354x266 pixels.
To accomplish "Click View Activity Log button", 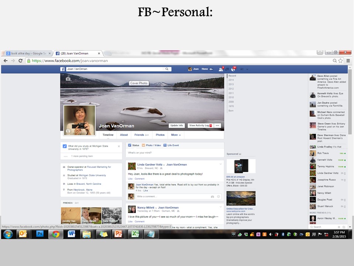I will coord(201,126).
